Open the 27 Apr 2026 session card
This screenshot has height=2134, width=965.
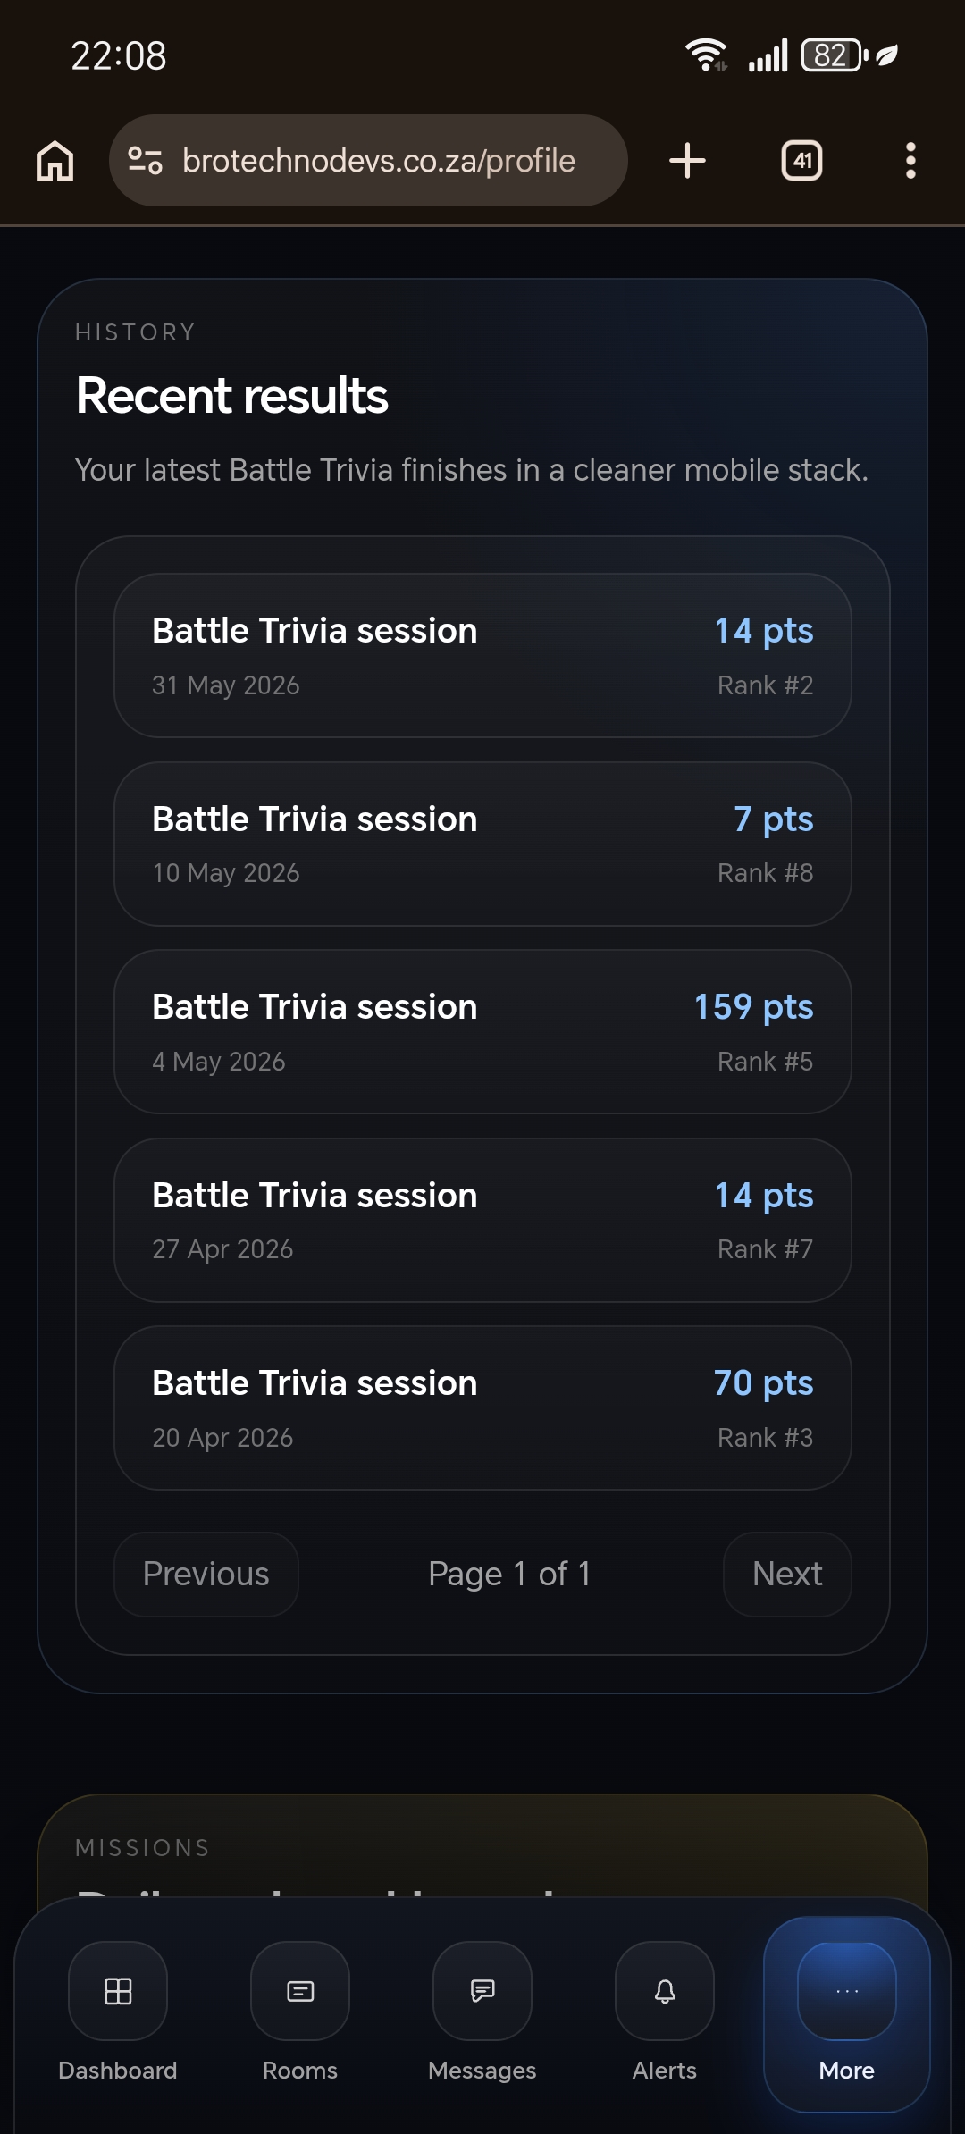(x=482, y=1220)
